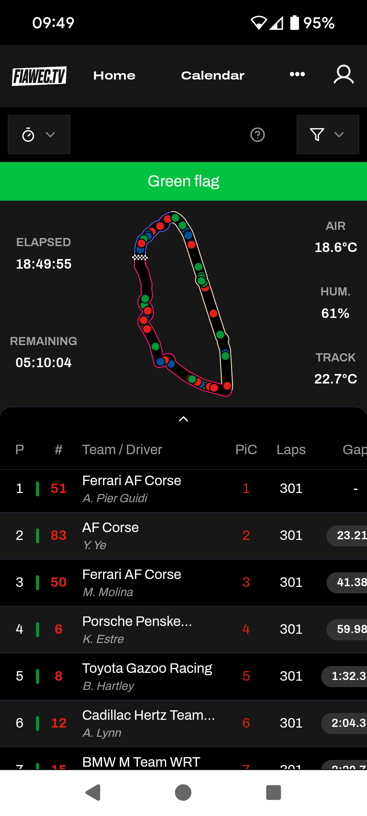
Task: Select Porsche Penske car 6 row
Action: [183, 629]
